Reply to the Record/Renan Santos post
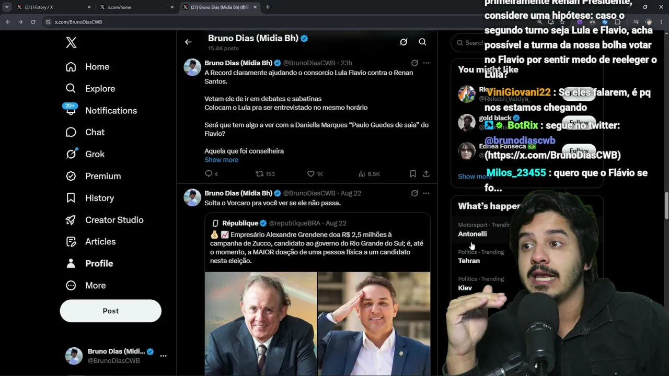Screen dimensions: 669x376 211,174
